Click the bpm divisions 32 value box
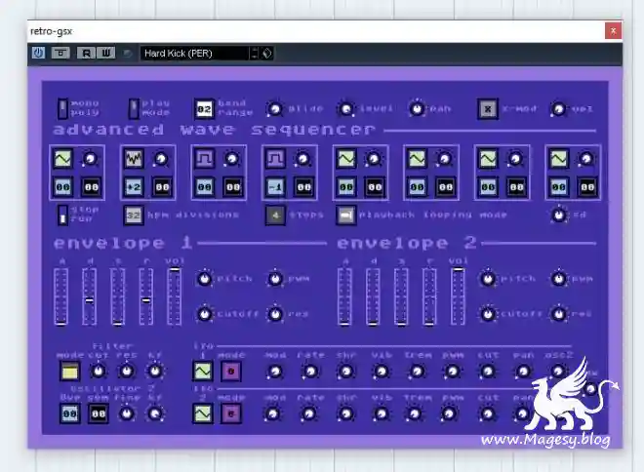Viewport: 644px width, 472px height. (134, 216)
